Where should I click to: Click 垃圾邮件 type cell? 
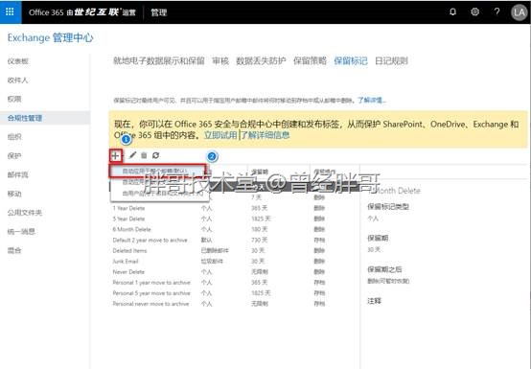[211, 262]
